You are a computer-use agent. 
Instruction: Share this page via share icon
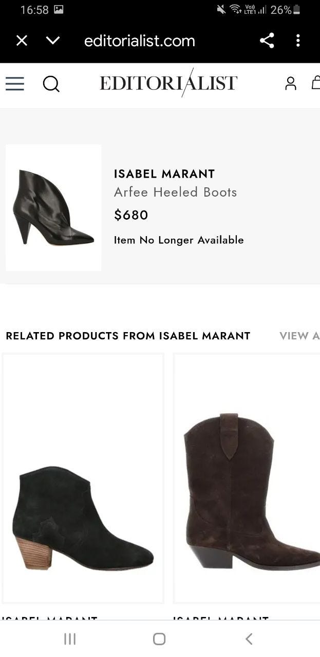pyautogui.click(x=267, y=41)
